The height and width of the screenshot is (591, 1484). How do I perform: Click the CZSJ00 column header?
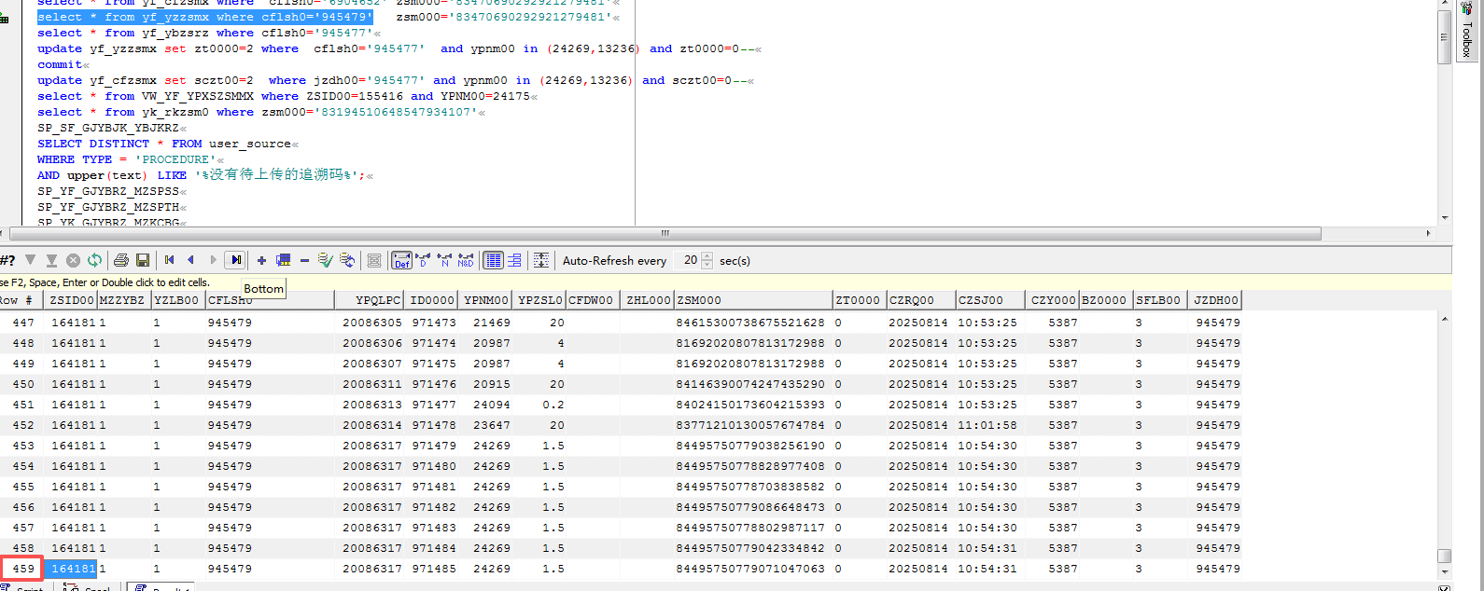click(991, 300)
